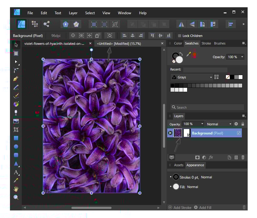Select the Pen tool
The image size is (257, 218).
[x=16, y=78]
